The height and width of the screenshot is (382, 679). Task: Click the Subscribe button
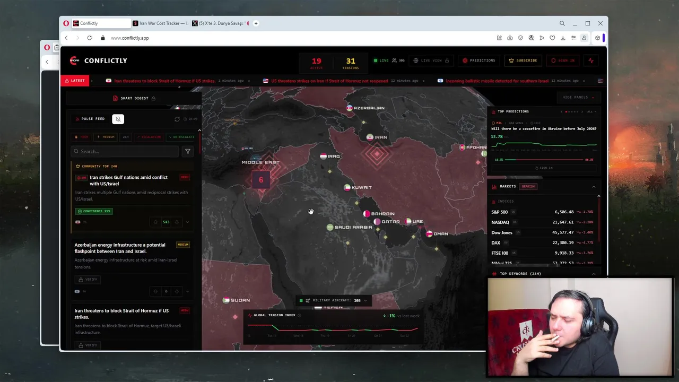point(523,60)
